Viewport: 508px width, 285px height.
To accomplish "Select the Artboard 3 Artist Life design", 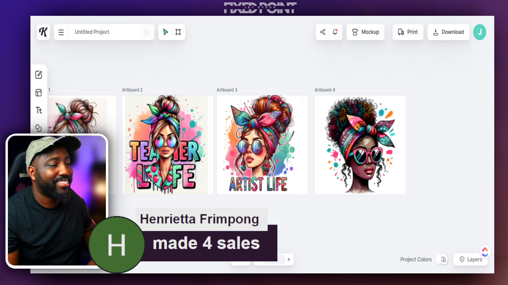I will [x=262, y=145].
